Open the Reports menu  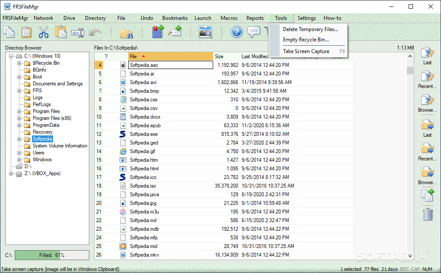pos(255,18)
